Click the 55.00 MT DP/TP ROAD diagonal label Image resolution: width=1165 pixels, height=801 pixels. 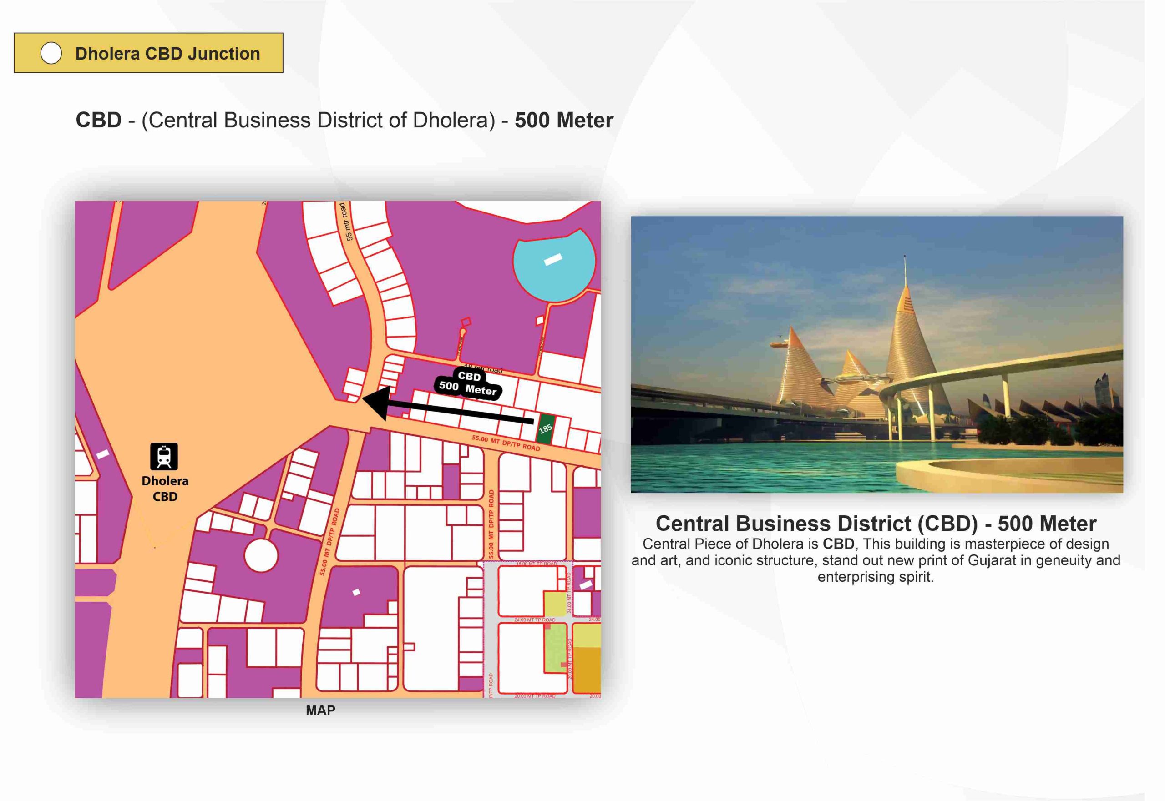point(506,443)
